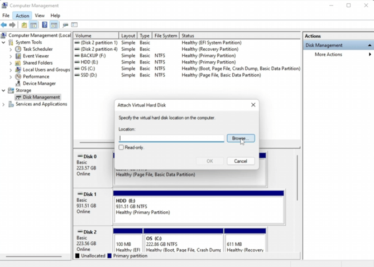
Task: Expand the Services and Applications node
Action: [4, 104]
